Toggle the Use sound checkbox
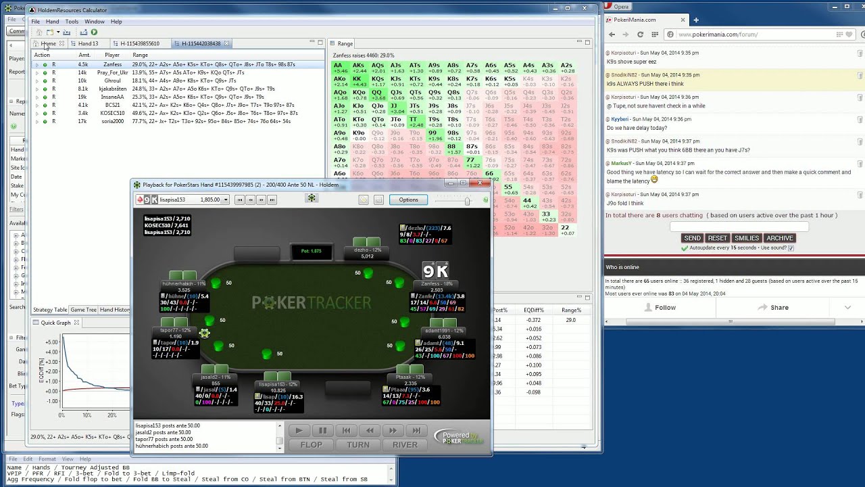The width and height of the screenshot is (865, 487). pos(791,248)
